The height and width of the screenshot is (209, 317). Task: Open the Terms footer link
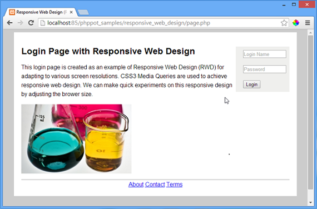pos(174,185)
